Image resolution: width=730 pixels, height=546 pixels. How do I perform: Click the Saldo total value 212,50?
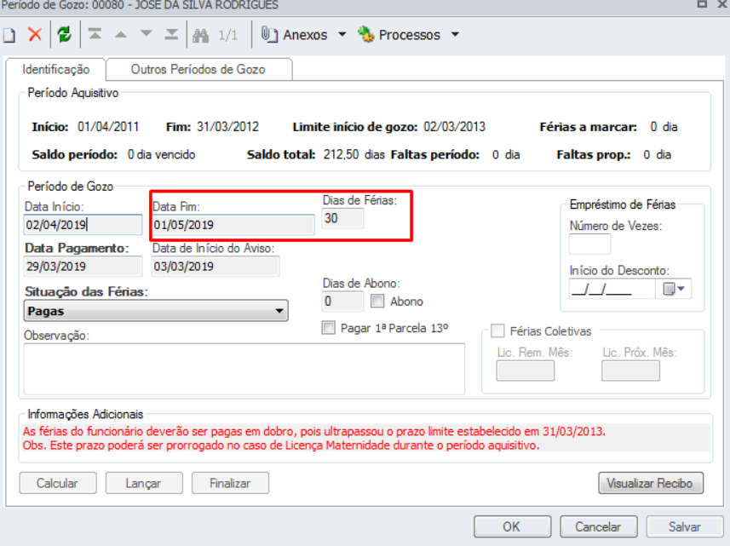341,154
